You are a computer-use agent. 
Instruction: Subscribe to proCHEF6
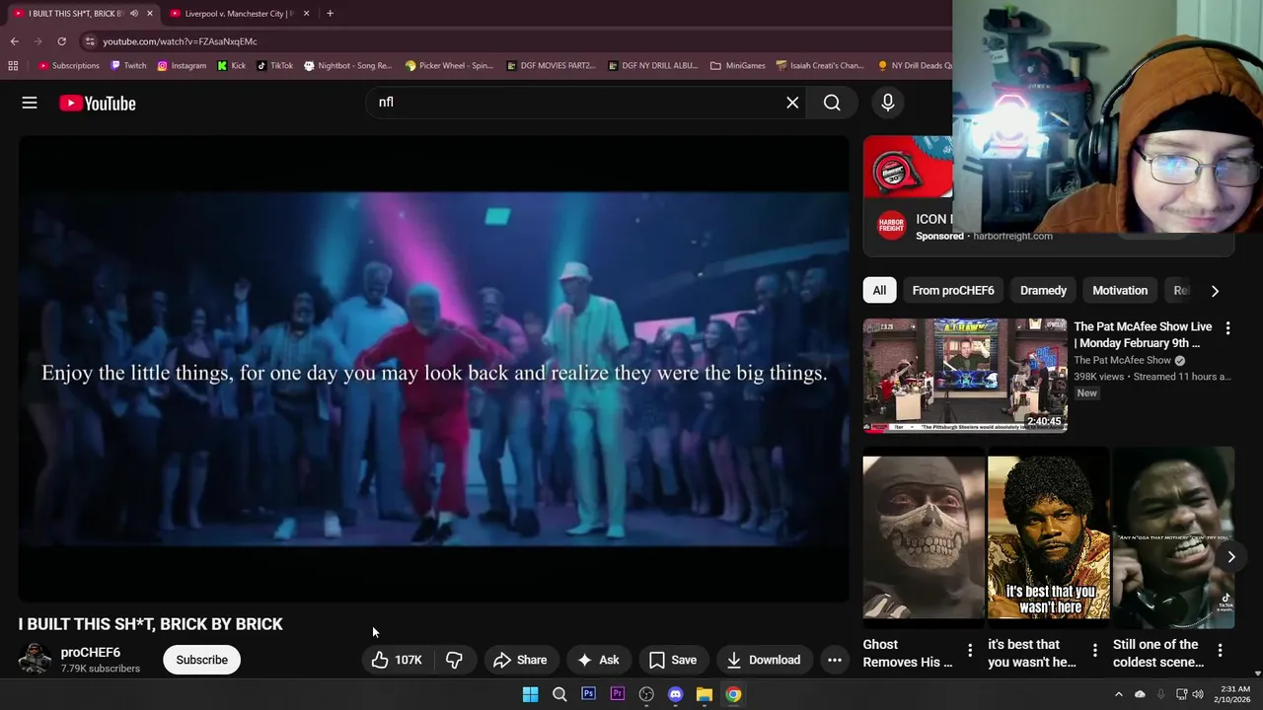pos(201,660)
